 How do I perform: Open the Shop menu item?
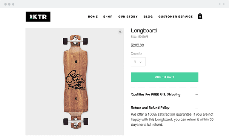point(108,17)
